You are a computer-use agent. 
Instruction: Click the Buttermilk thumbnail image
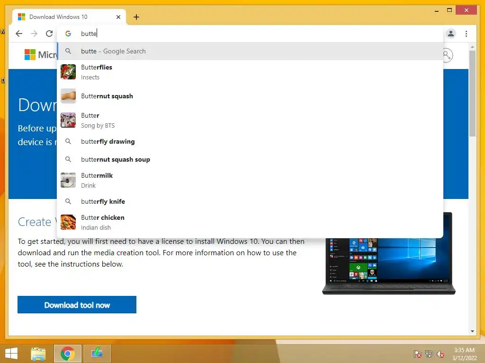pos(68,180)
